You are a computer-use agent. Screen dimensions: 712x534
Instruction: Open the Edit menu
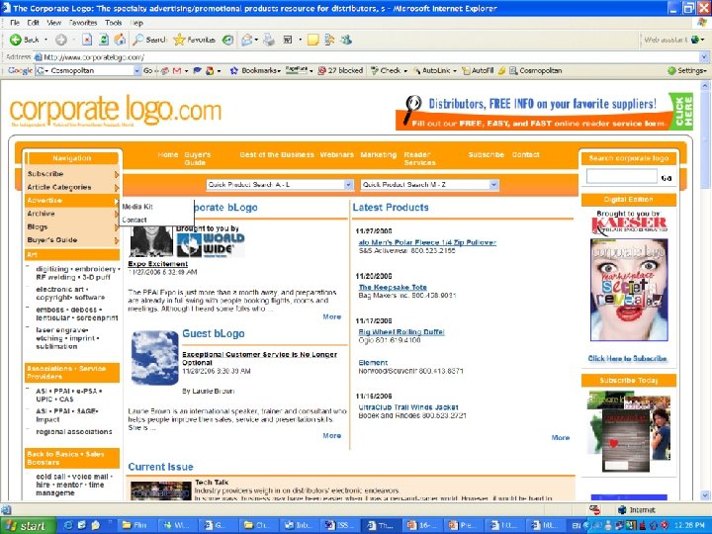[x=33, y=23]
